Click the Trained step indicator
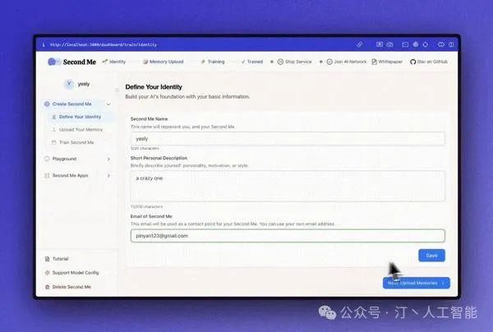Screen dimensions: 493x332 coord(252,62)
